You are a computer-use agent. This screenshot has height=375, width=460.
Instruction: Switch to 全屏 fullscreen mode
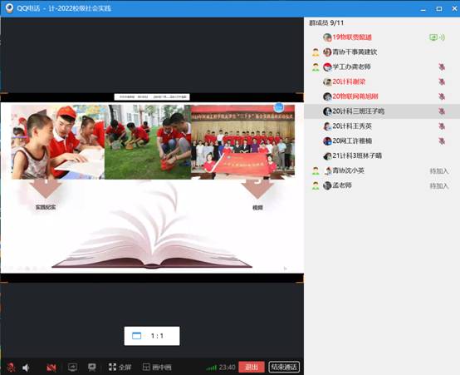(120, 367)
